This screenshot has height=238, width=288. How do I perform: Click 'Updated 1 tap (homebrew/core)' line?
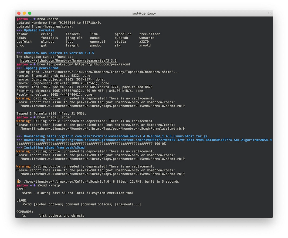45,26
